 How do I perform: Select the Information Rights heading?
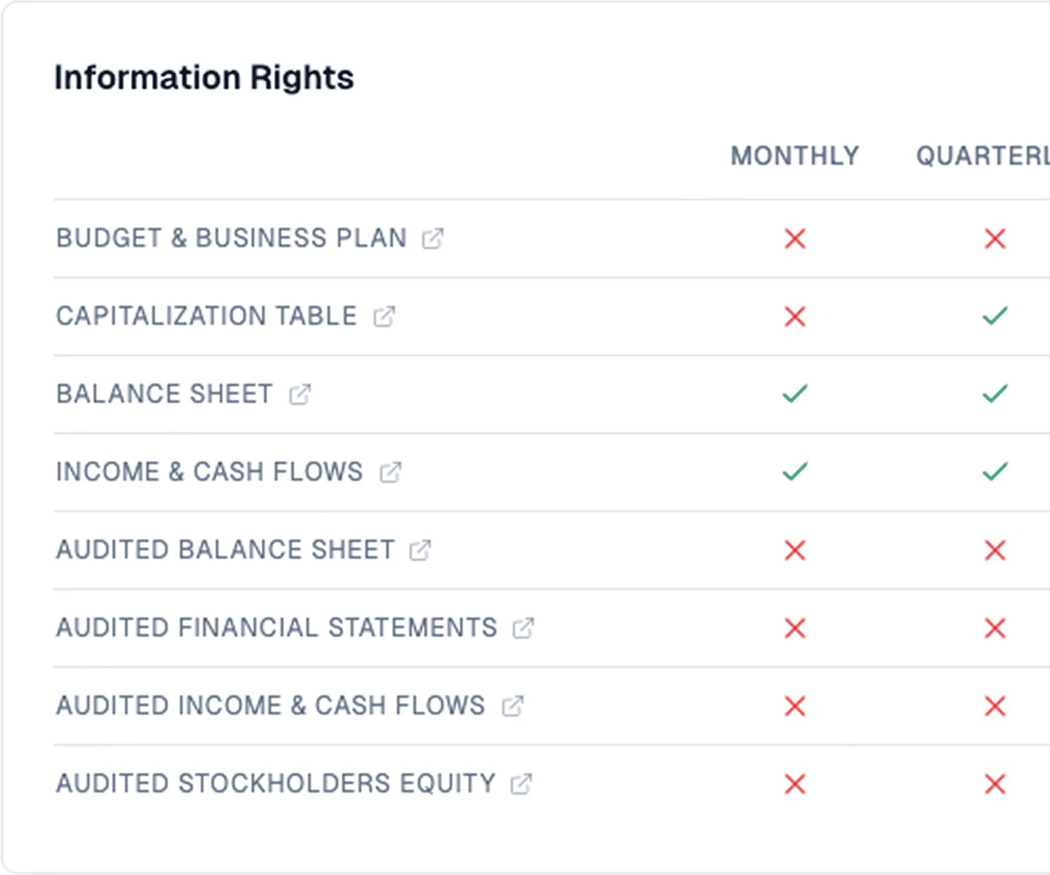click(204, 77)
